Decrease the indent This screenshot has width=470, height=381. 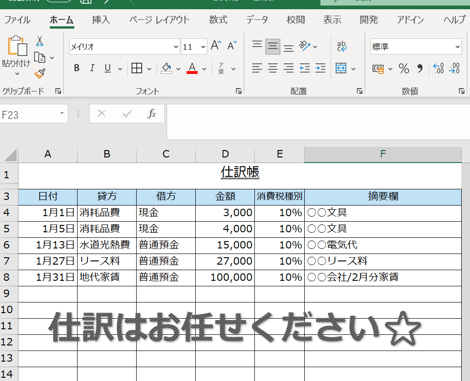point(305,68)
